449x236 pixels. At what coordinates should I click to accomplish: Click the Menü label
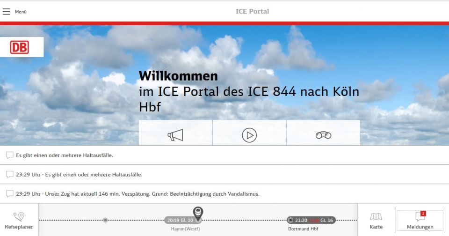click(x=21, y=12)
